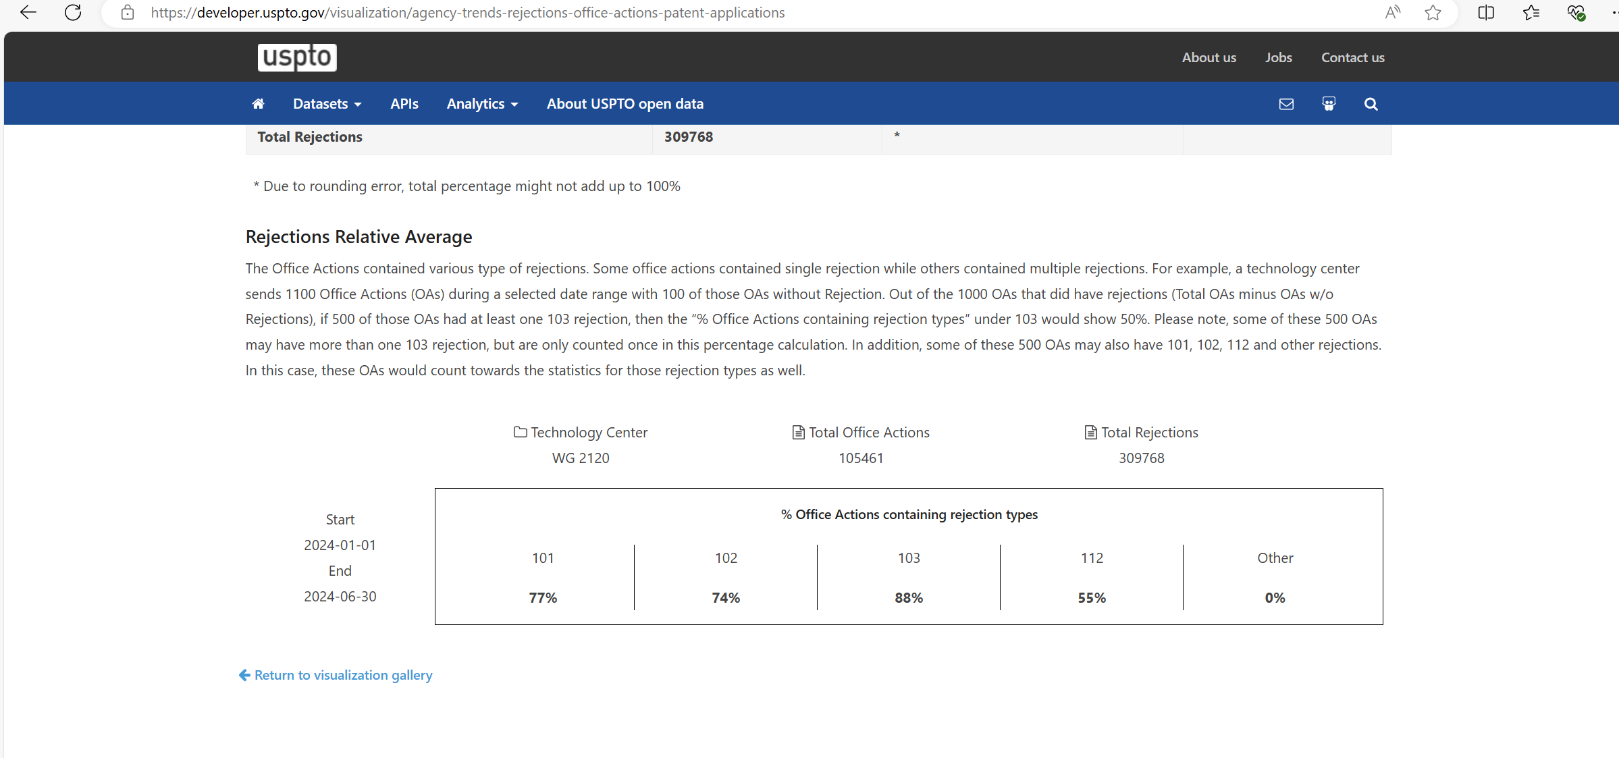Select the Home icon in the navigation bar

(259, 103)
